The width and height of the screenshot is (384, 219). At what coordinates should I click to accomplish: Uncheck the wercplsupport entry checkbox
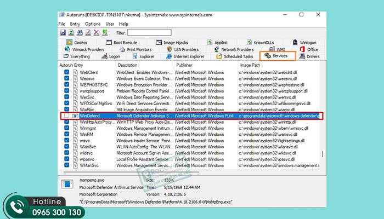click(x=66, y=91)
